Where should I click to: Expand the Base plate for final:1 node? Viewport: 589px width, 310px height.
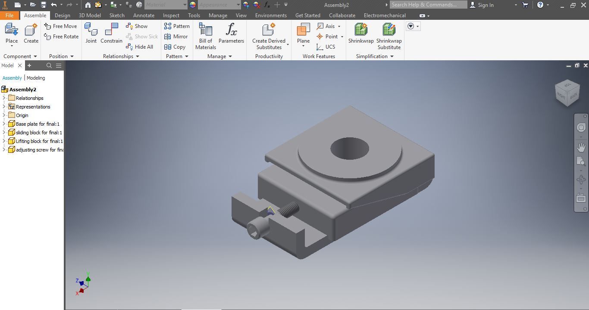(4, 124)
